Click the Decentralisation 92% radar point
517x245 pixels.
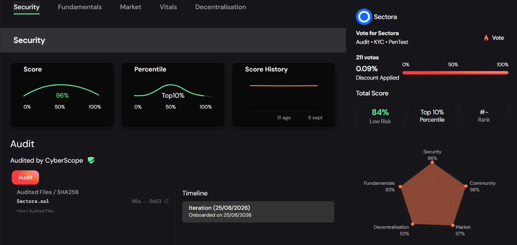pyautogui.click(x=413, y=224)
